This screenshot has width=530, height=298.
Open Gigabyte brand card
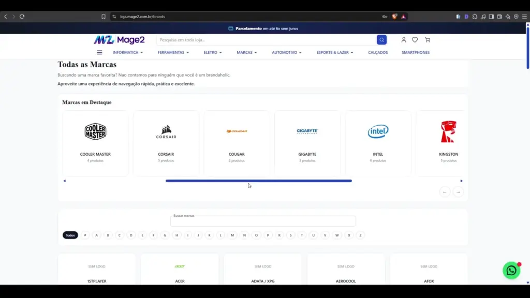[x=307, y=143]
